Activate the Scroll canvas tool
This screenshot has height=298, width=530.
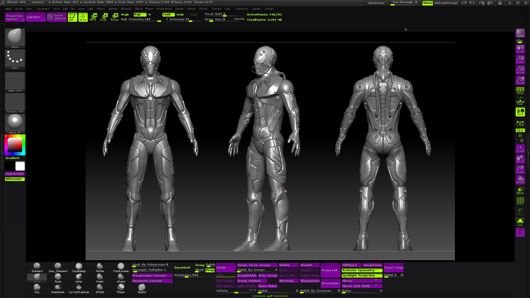520,49
